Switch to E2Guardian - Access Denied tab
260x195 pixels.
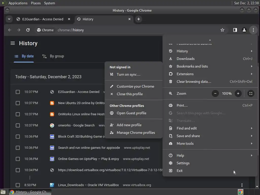43,19
